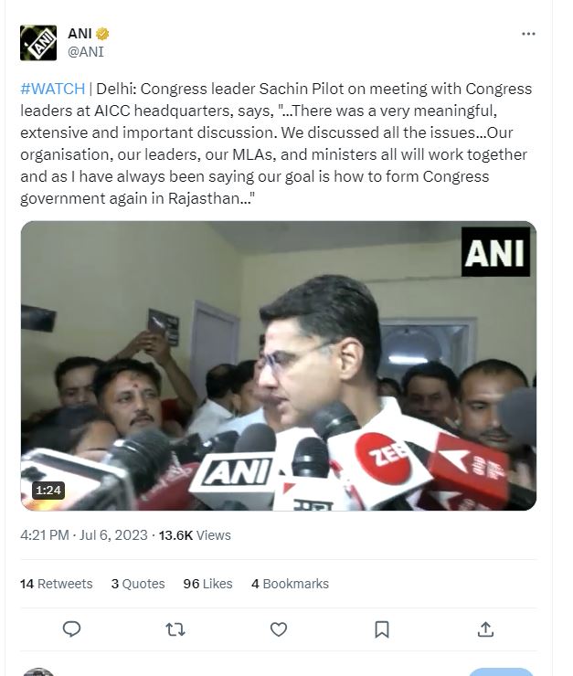The width and height of the screenshot is (573, 676).
Task: Click the reply speech bubble icon
Action: (x=71, y=629)
